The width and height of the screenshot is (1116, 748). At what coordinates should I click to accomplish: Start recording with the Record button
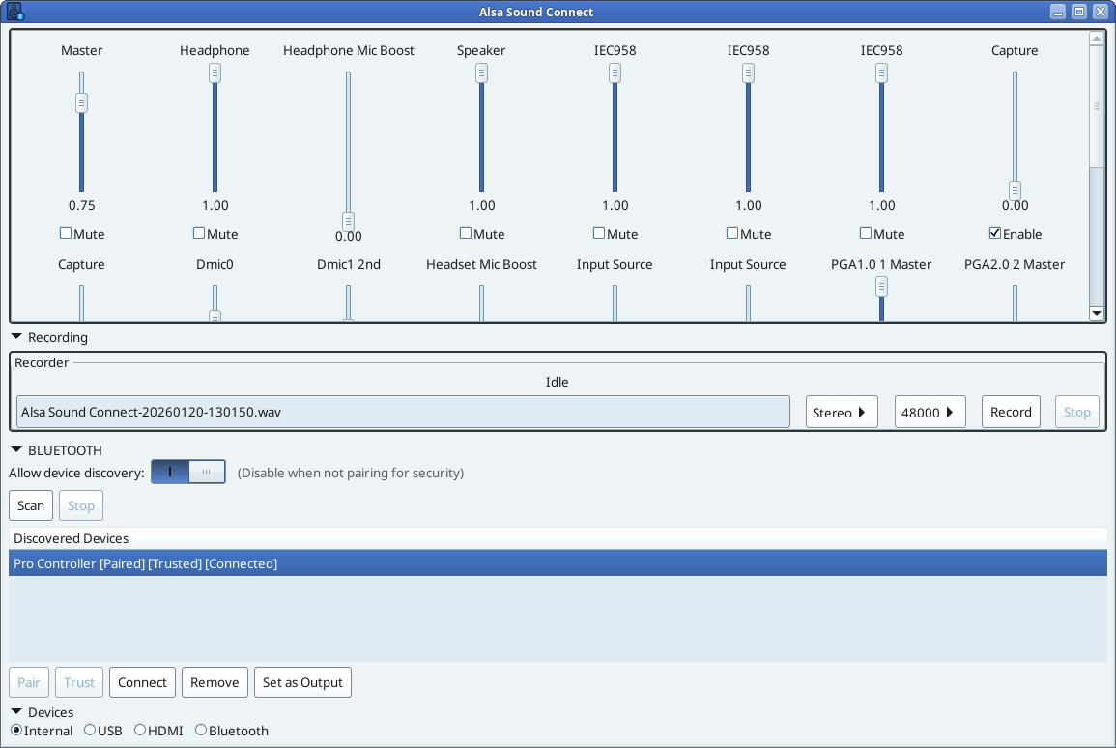(1011, 411)
